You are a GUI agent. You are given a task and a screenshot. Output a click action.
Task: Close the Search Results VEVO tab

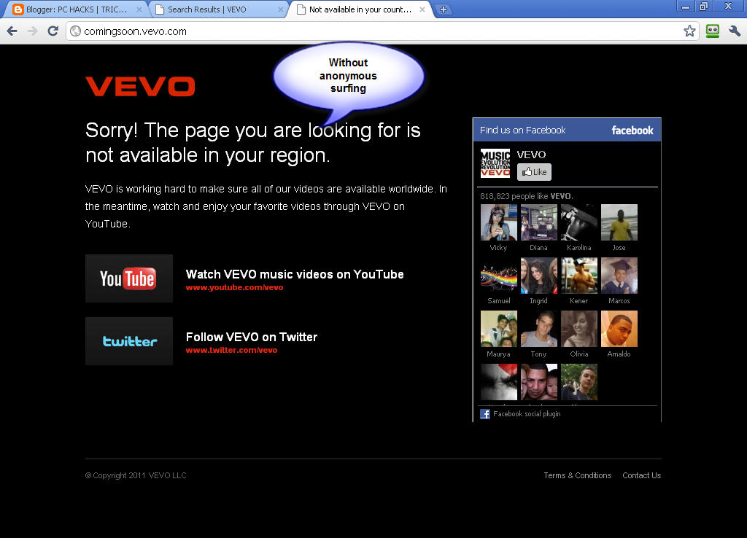(x=281, y=9)
